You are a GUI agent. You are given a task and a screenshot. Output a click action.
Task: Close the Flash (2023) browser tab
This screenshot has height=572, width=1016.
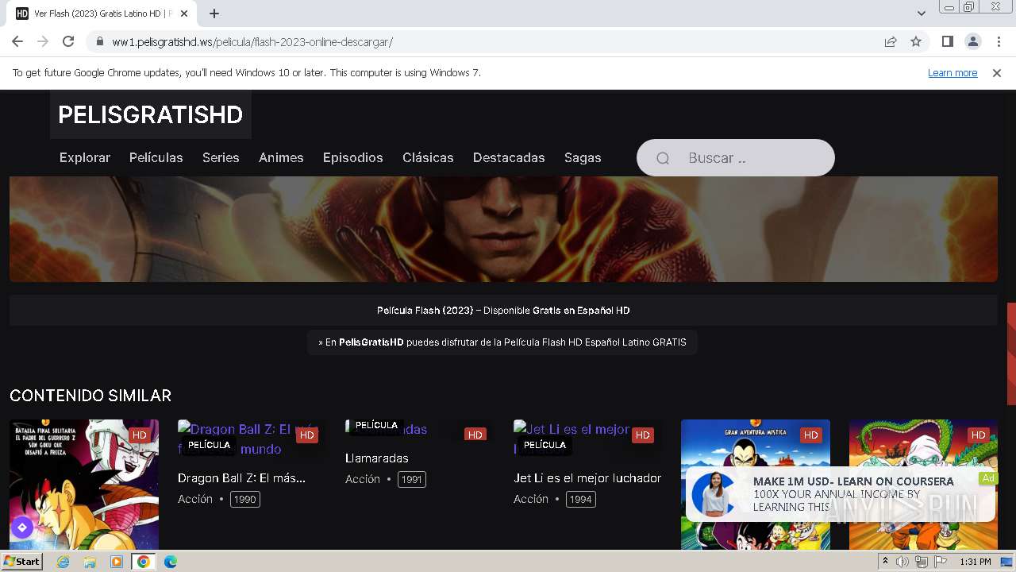tap(184, 14)
